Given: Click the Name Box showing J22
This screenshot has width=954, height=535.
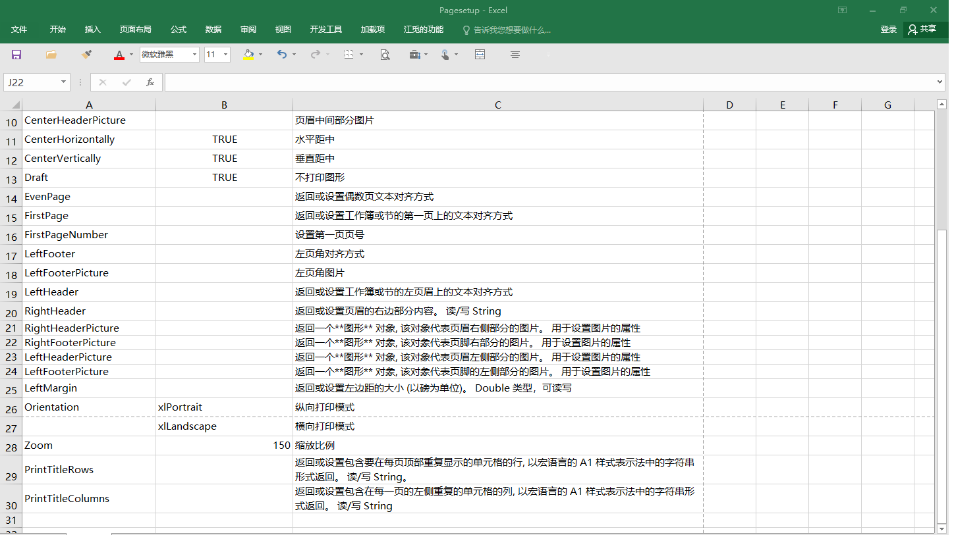Looking at the screenshot, I should (x=32, y=82).
